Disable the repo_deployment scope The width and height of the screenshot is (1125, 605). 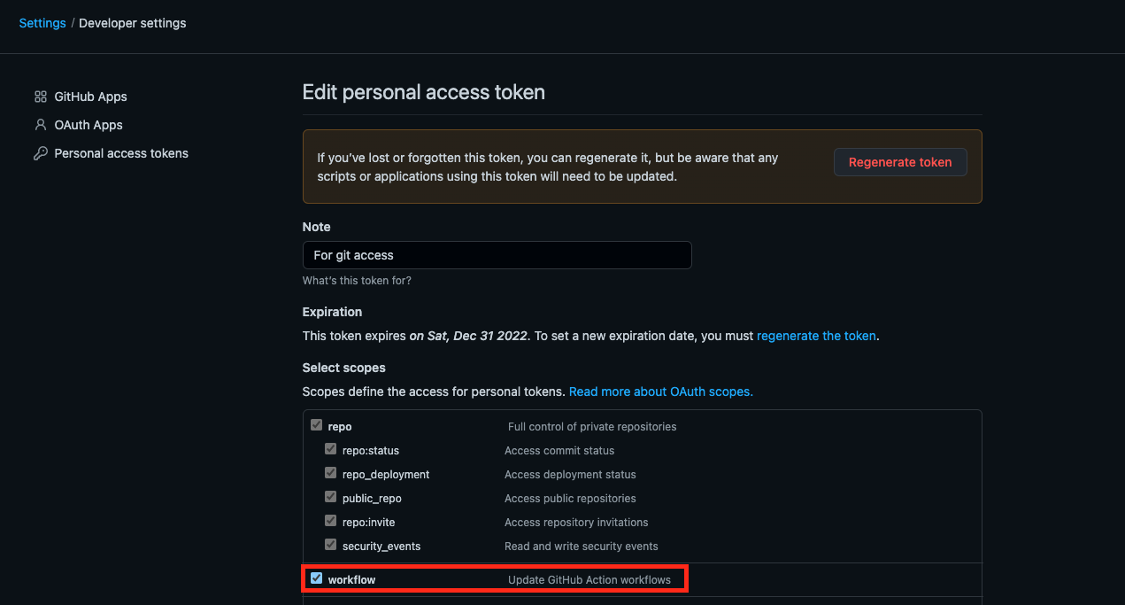pos(330,472)
